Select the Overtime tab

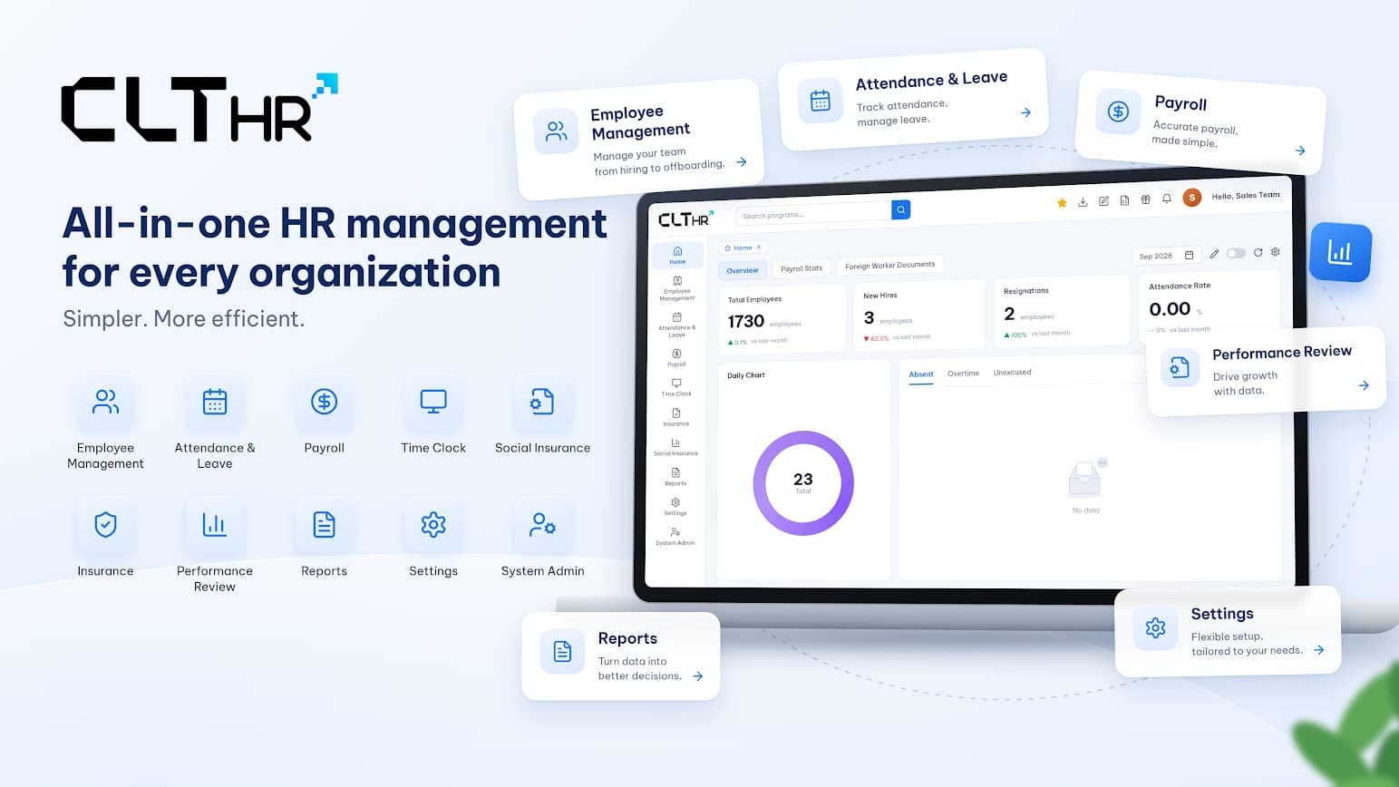[x=963, y=374]
